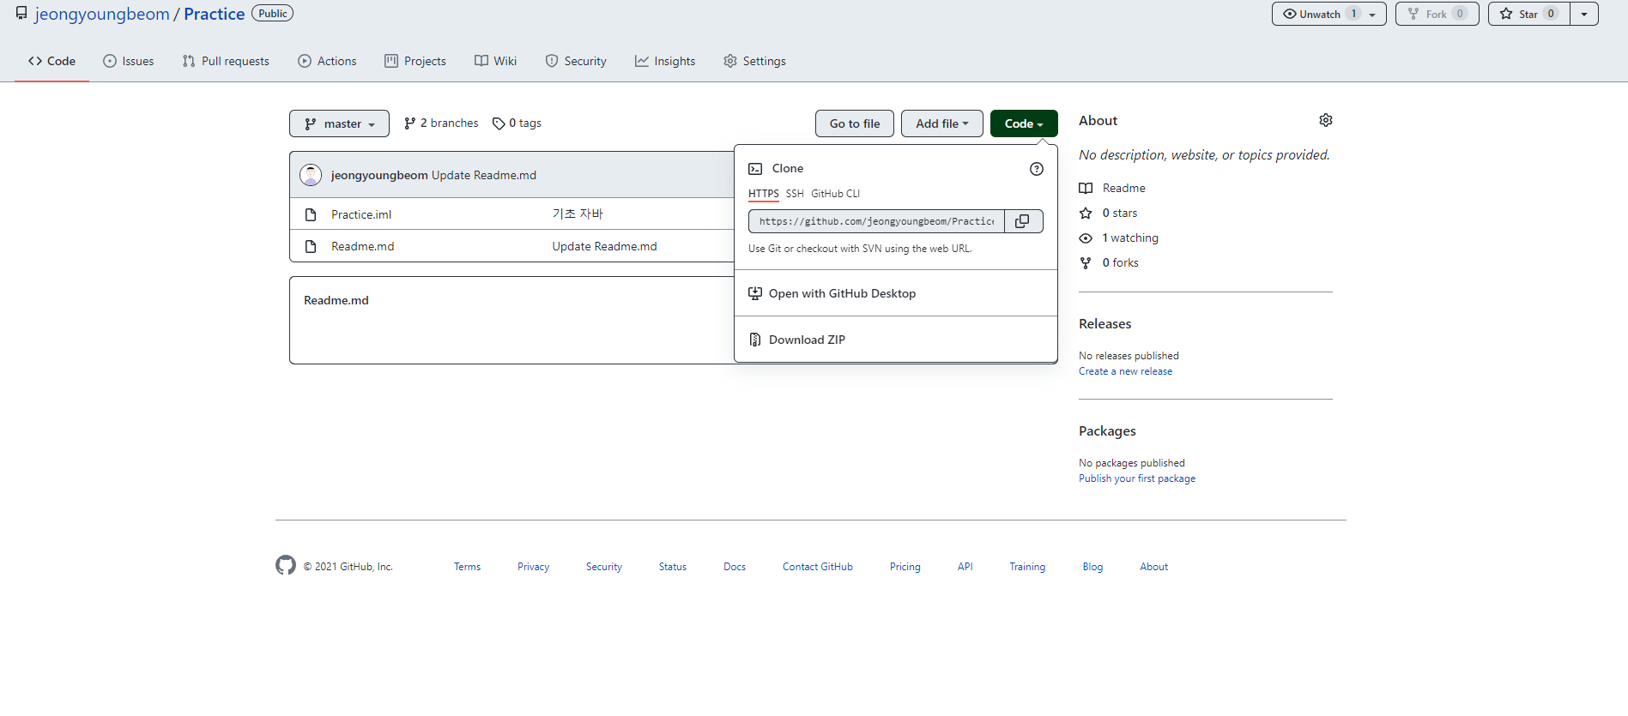Click the terminal icon beside Clone
Viewport: 1628px width, 716px height.
click(755, 169)
